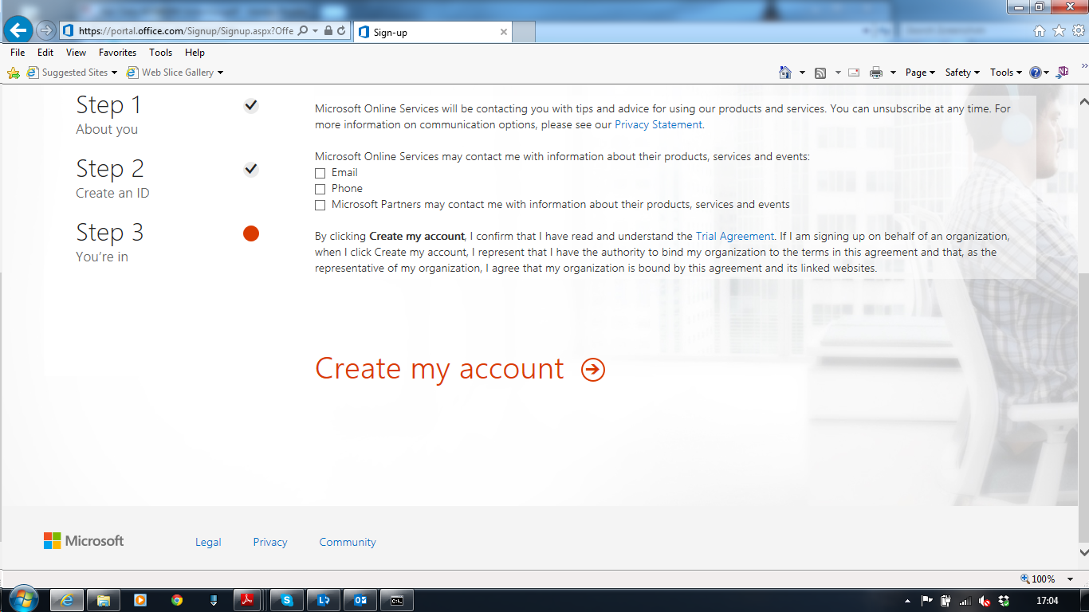Check the Microsoft Partners contact checkbox
The height and width of the screenshot is (612, 1089).
pyautogui.click(x=320, y=205)
